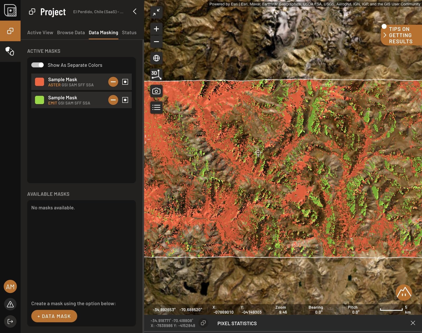Open the shapes tool in left sidebar
Screen dimensions: 422x333
(10, 51)
